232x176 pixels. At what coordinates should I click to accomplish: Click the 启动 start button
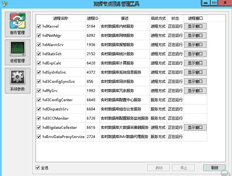click(x=158, y=168)
